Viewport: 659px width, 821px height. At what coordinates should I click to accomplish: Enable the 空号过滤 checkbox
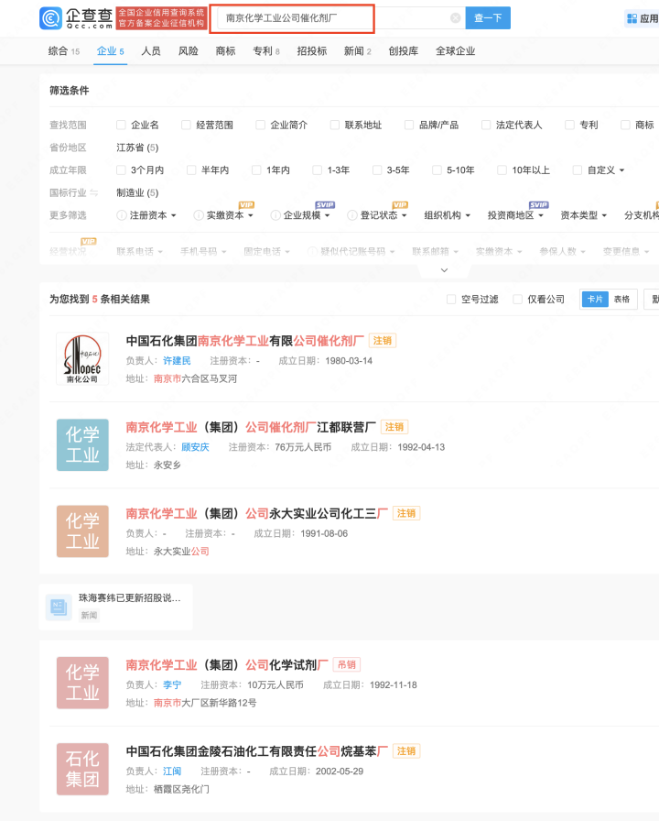pyautogui.click(x=451, y=299)
